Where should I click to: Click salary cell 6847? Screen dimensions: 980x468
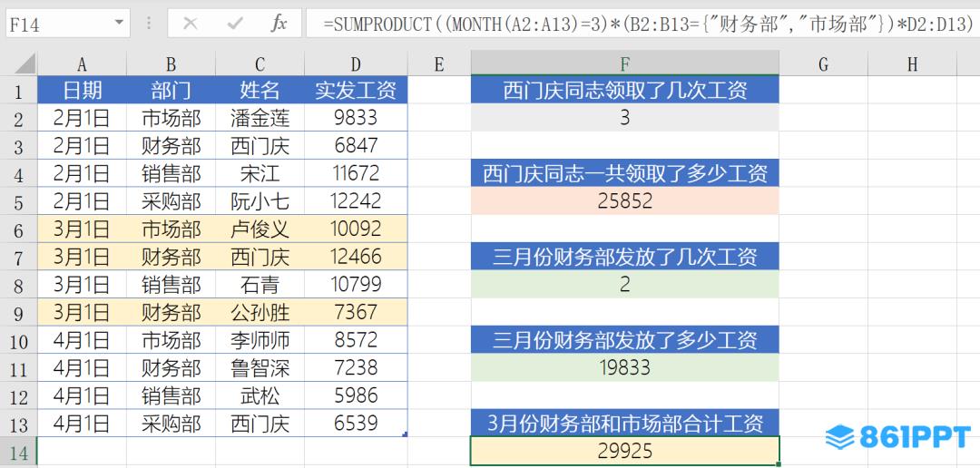coord(356,146)
